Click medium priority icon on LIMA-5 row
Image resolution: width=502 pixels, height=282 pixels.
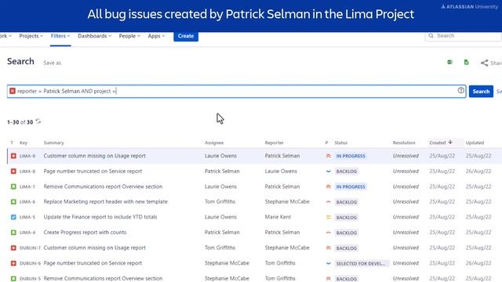pos(328,217)
